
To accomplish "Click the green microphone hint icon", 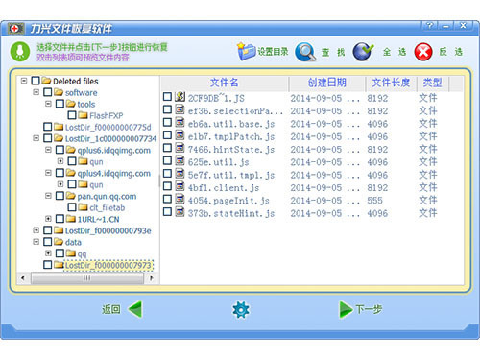I will click(x=20, y=52).
